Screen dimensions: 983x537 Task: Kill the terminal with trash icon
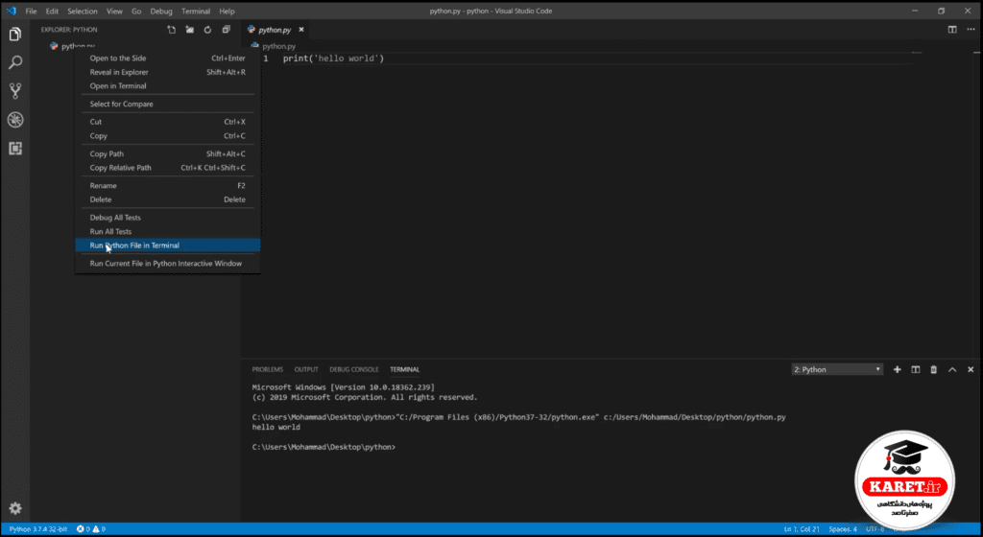coord(933,369)
